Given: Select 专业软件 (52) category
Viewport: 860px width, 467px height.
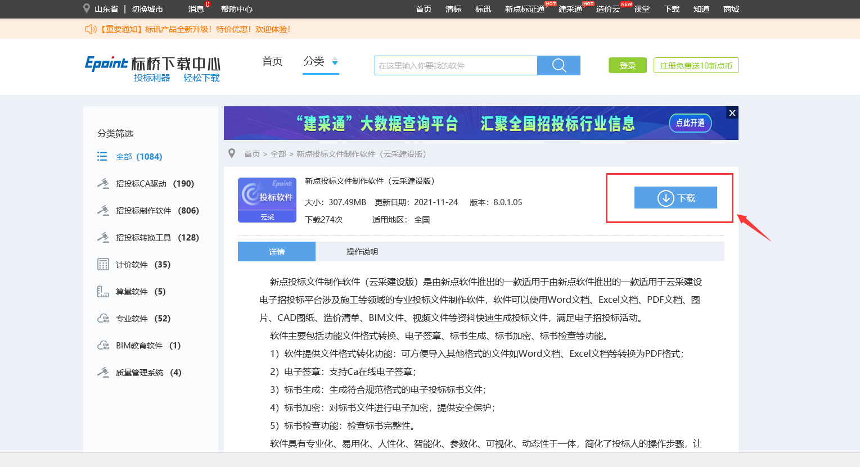Looking at the screenshot, I should (143, 318).
